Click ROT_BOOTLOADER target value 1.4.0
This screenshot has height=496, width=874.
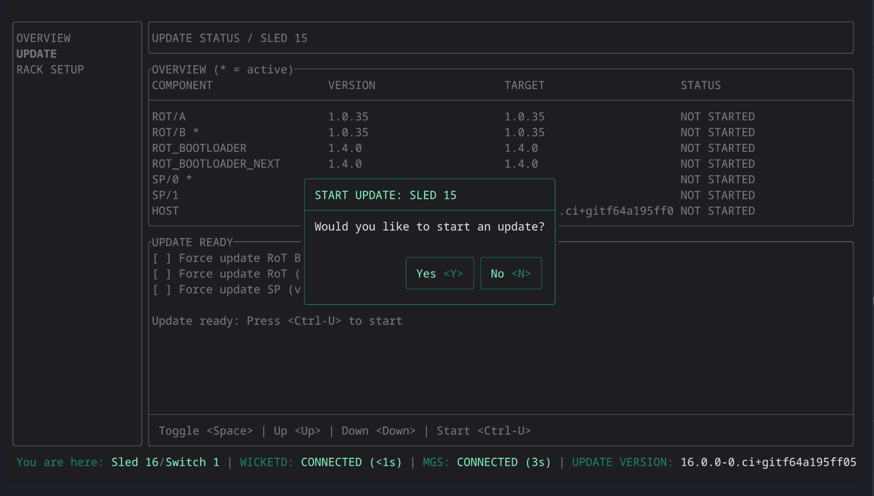tap(521, 148)
